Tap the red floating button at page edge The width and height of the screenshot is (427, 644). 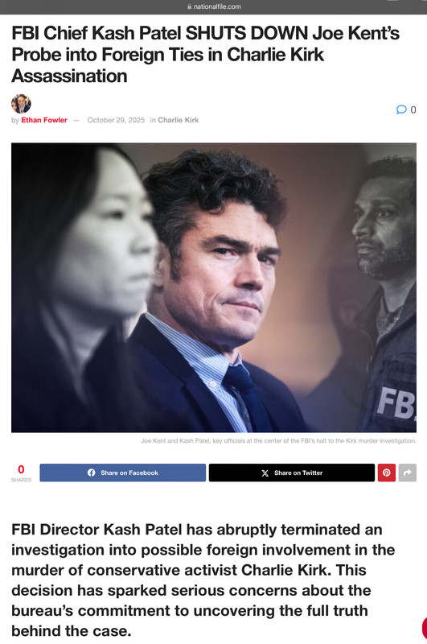click(x=424, y=628)
